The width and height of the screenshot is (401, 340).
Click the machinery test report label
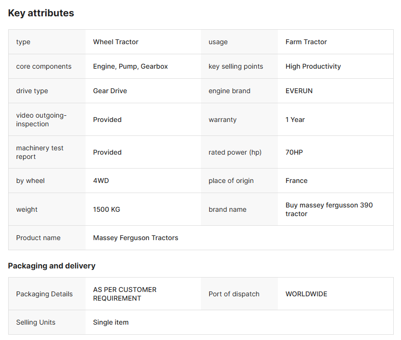[39, 152]
